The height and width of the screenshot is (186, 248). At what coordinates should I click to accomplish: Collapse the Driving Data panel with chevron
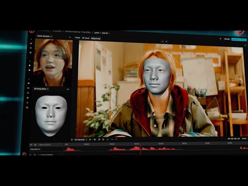tap(68, 89)
